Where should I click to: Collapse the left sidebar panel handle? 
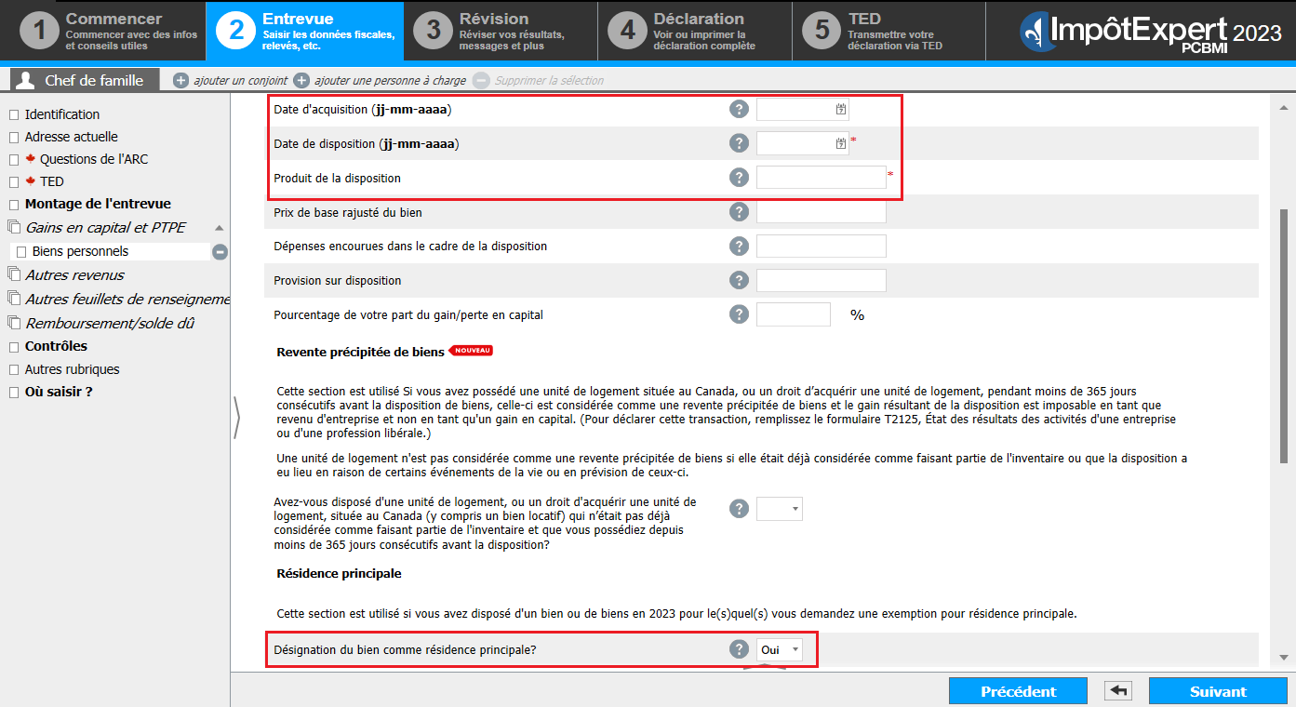point(236,418)
